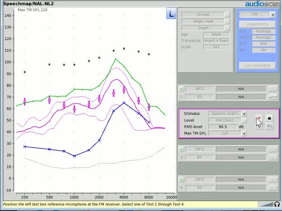The height and width of the screenshot is (211, 282).
Task: Click the On-ear mode button
Action: coord(203,15)
